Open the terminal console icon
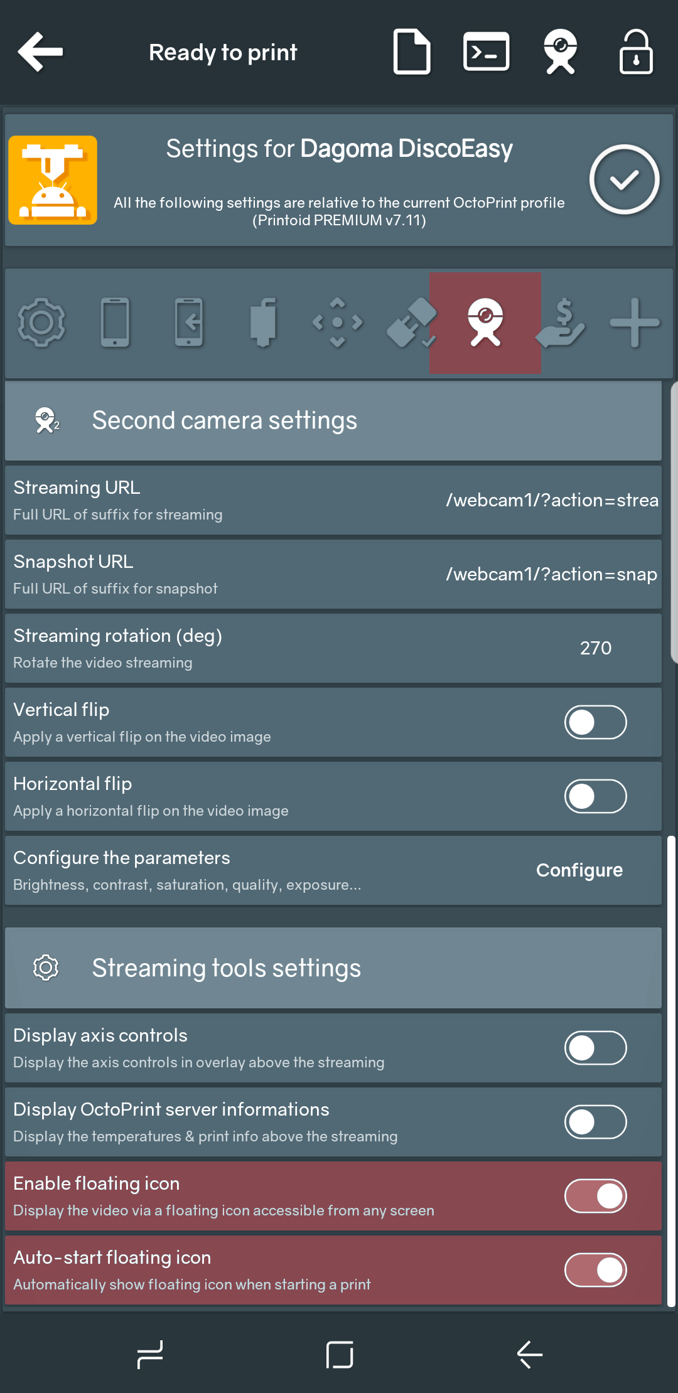Screen dimensions: 678x1393 (x=486, y=52)
